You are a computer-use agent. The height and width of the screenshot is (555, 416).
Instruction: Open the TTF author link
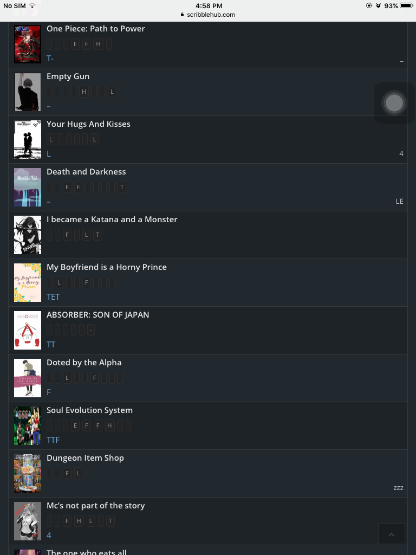53,440
